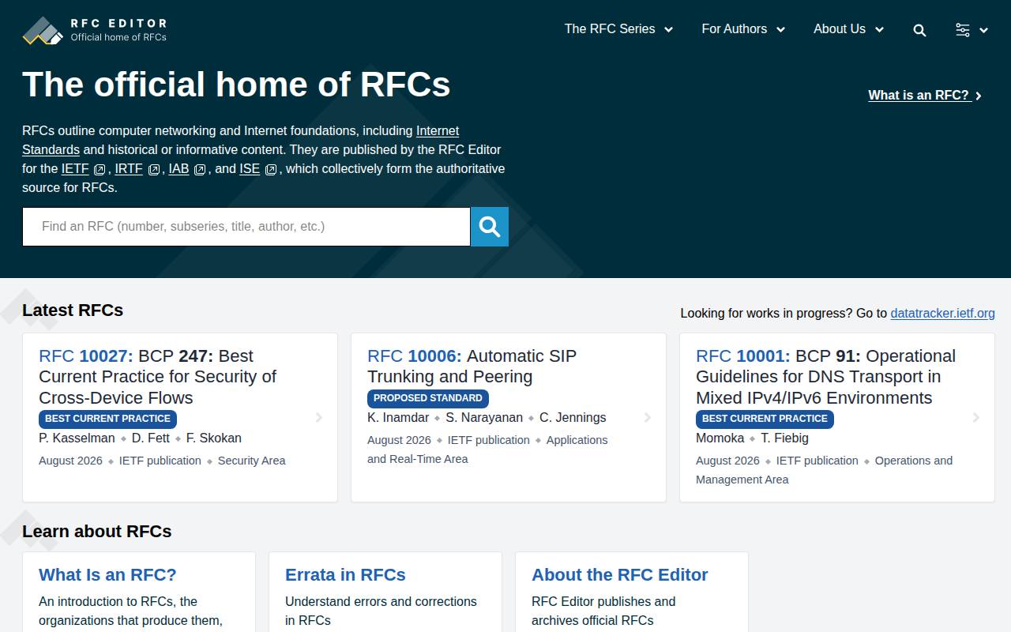Click Operations and Management Area text
This screenshot has height=632, width=1011.
click(x=825, y=470)
